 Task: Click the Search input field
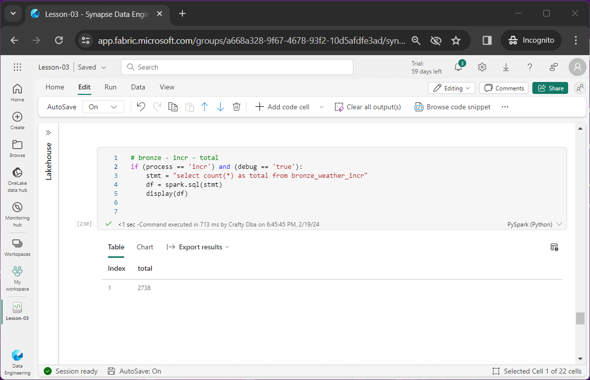coord(237,67)
